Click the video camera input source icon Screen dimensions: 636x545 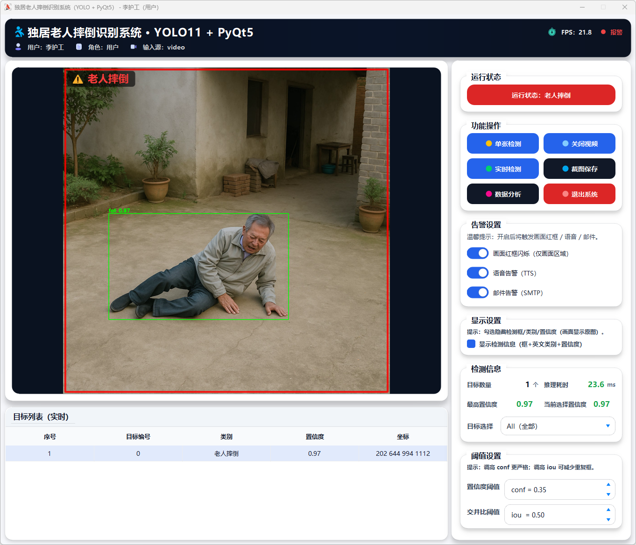click(133, 47)
